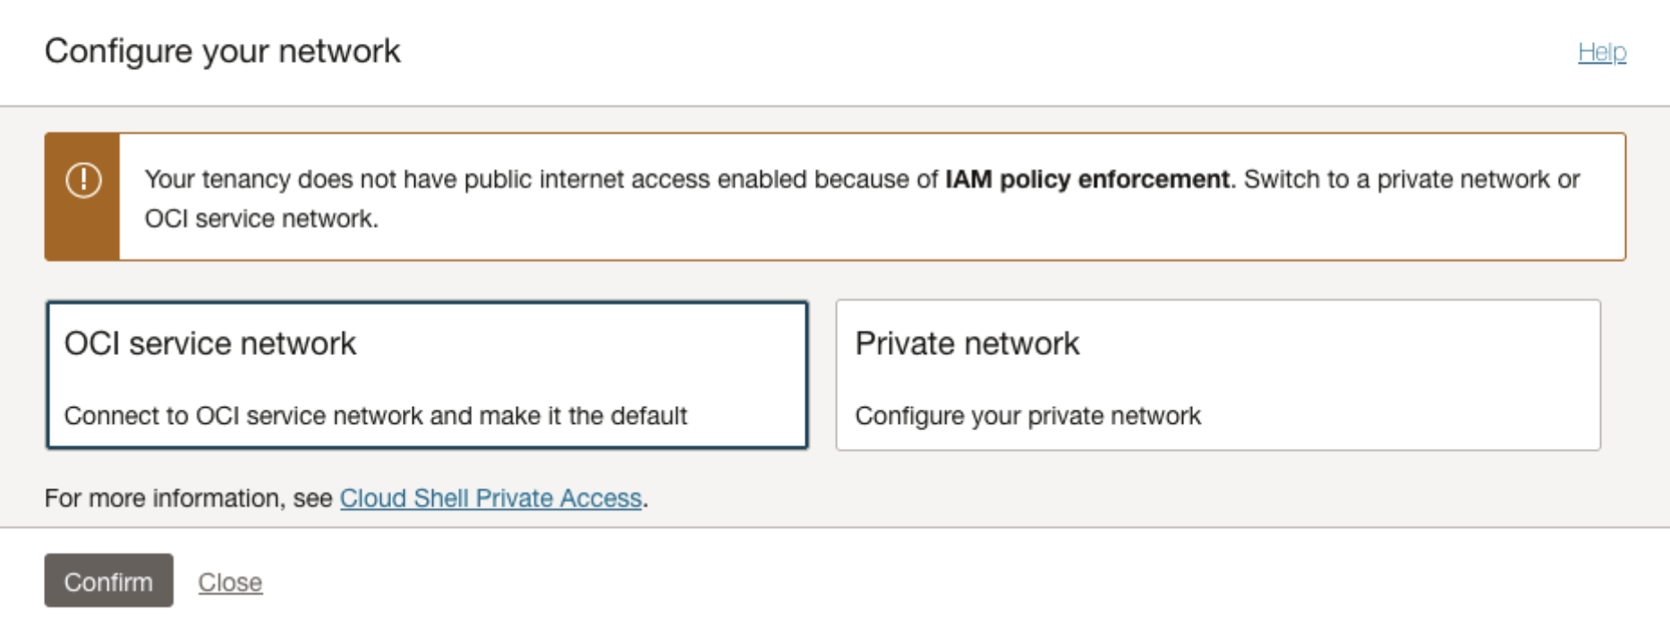Screen dimensions: 1670x626
Task: Click the circled alert symbol in banner
Action: [x=82, y=180]
